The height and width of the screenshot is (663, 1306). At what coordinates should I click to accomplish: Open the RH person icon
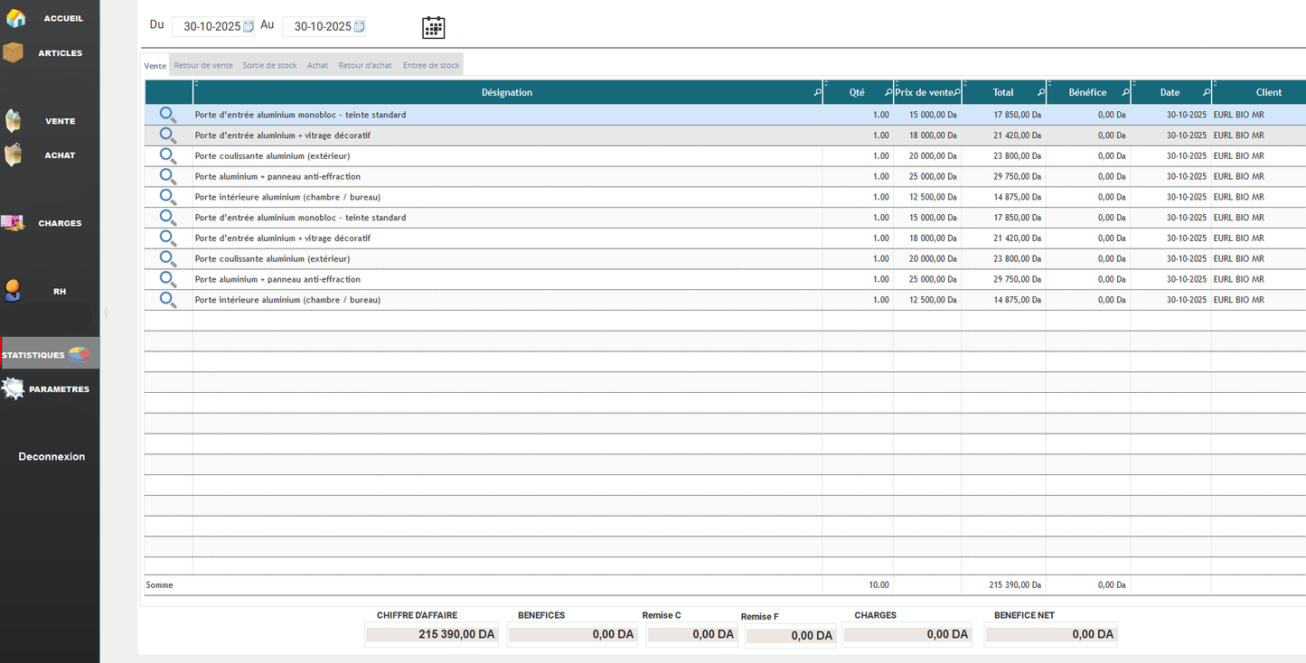pyautogui.click(x=13, y=290)
